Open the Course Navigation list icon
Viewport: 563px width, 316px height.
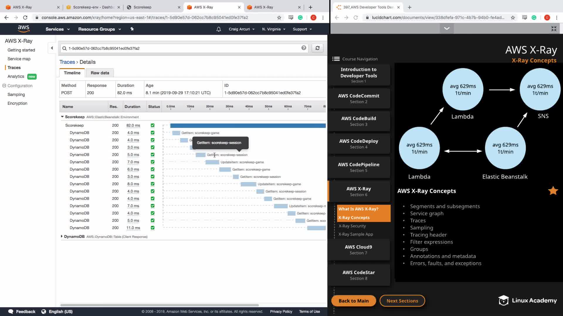[x=336, y=59]
